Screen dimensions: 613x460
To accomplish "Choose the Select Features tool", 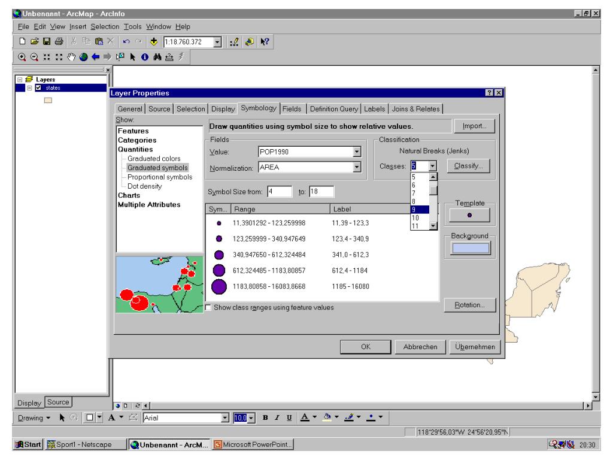I will pyautogui.click(x=120, y=57).
